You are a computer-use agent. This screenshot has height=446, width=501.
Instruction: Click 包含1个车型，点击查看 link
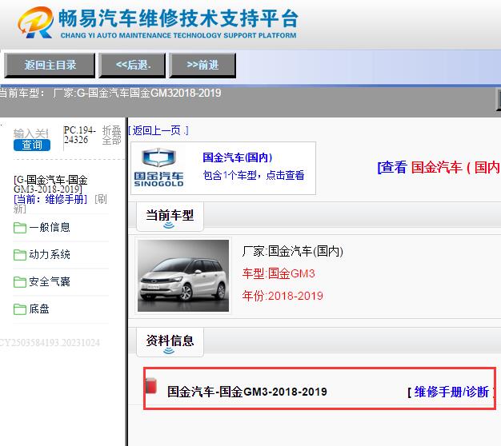click(254, 175)
